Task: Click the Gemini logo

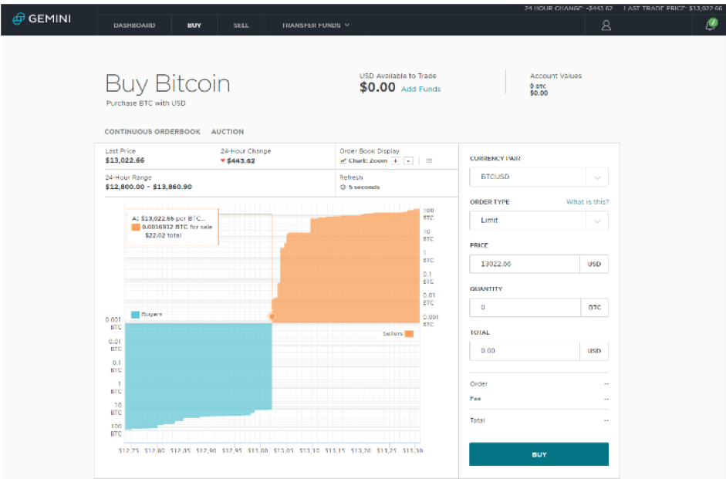Action: tap(42, 19)
